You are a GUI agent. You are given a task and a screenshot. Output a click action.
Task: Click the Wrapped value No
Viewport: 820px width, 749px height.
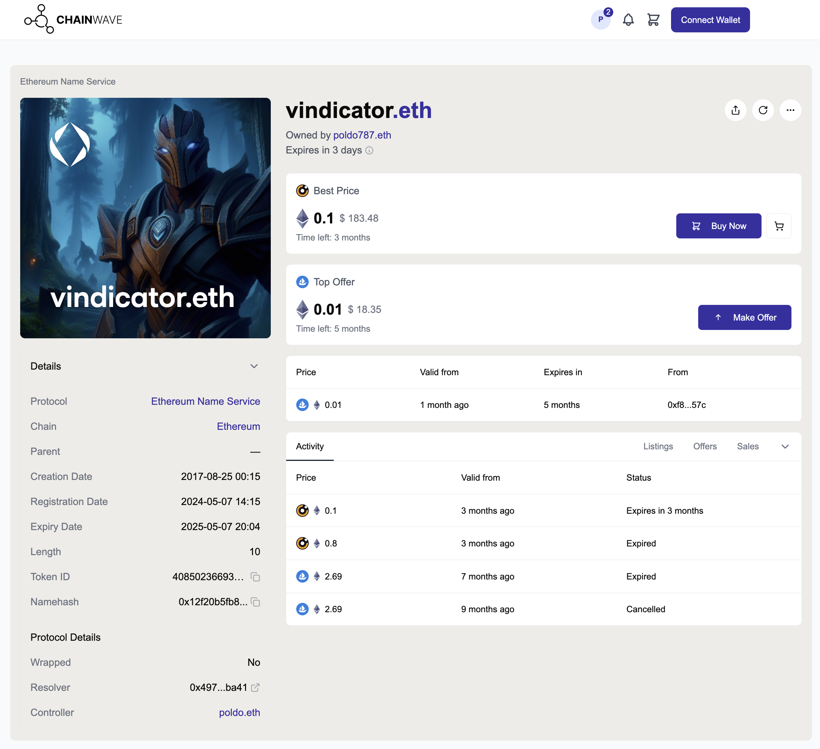coord(254,663)
